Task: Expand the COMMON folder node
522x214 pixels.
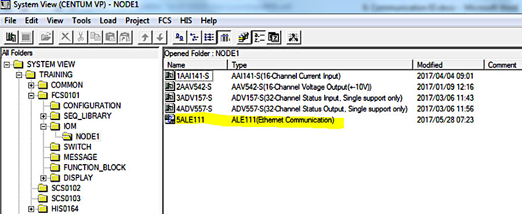Action: pyautogui.click(x=31, y=85)
